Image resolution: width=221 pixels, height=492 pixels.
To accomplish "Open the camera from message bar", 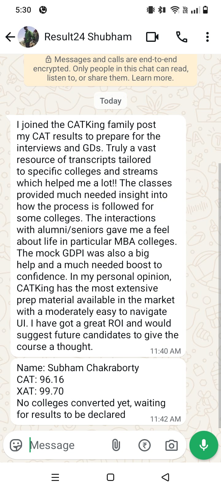I will [x=171, y=445].
